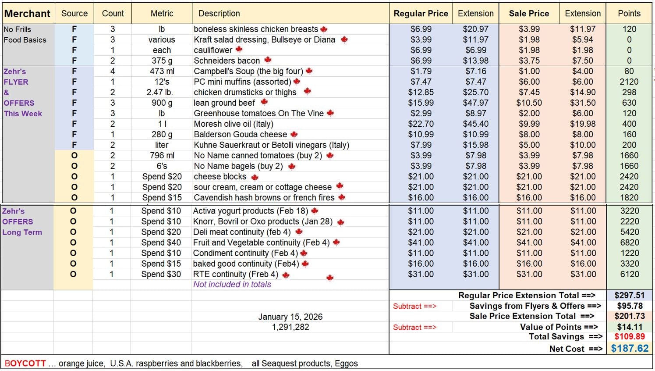
Task: Click the Value of Points ==> label
Action: (x=559, y=327)
